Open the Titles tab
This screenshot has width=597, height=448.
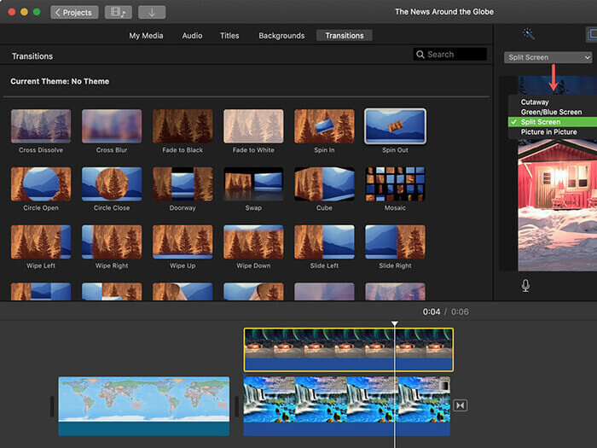tap(229, 36)
